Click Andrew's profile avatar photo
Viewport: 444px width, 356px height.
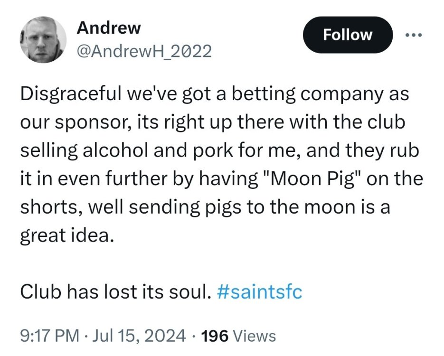pyautogui.click(x=43, y=39)
